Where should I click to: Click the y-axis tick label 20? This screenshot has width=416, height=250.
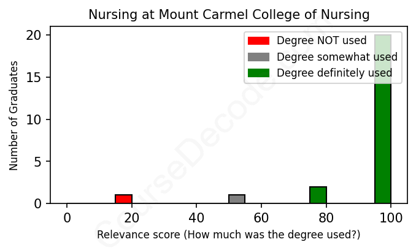tap(36, 36)
